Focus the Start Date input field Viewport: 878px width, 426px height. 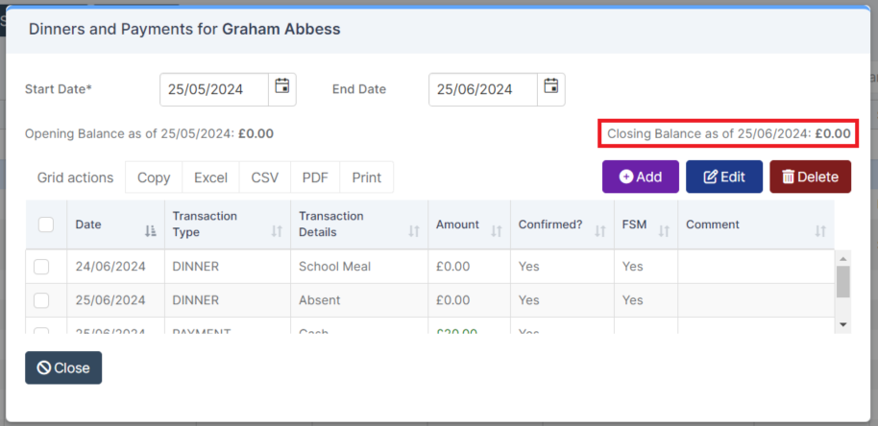pos(214,89)
